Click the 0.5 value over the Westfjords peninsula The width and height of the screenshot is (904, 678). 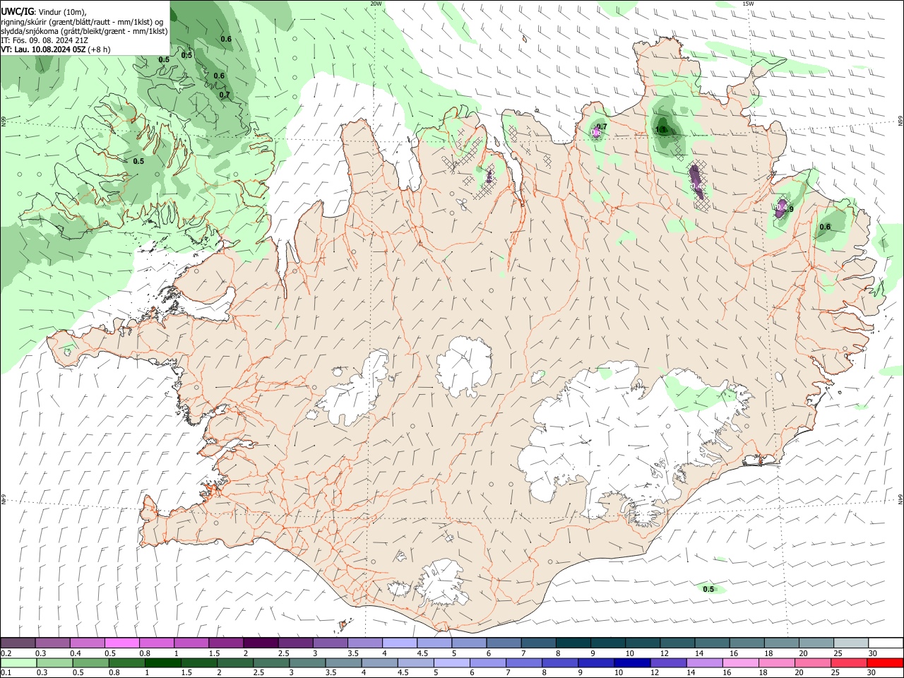(138, 161)
